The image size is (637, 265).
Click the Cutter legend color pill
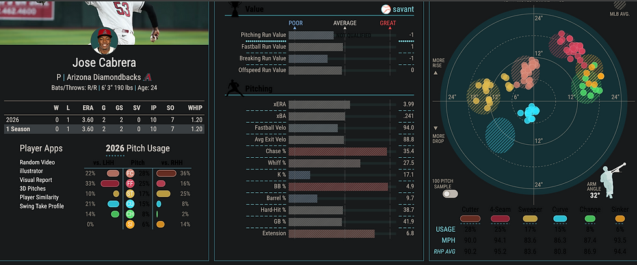[471, 219]
